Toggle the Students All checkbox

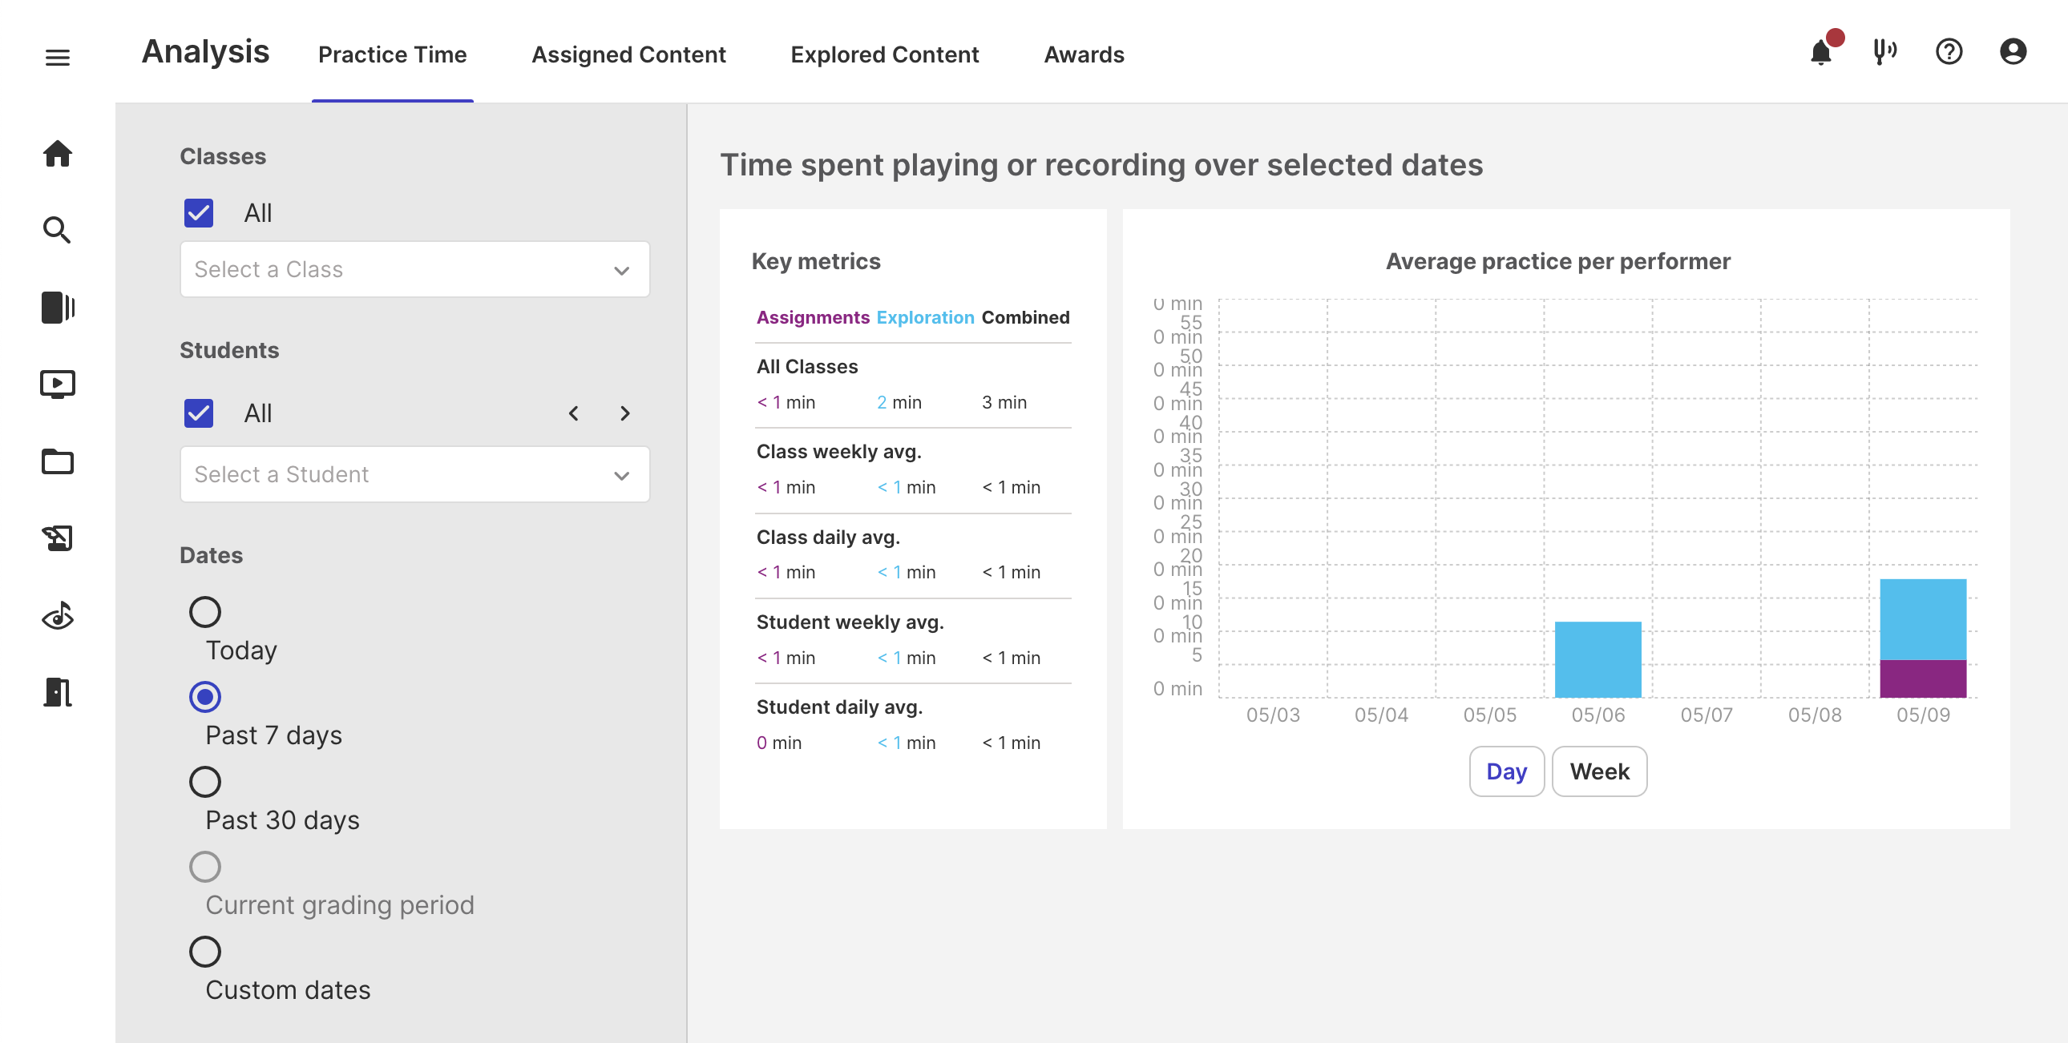[x=198, y=413]
